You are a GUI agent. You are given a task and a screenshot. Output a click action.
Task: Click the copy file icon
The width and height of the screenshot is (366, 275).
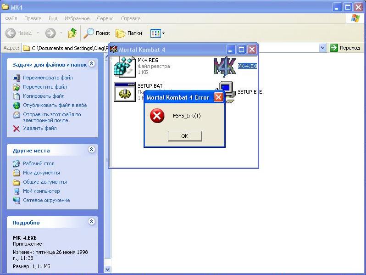click(x=17, y=96)
